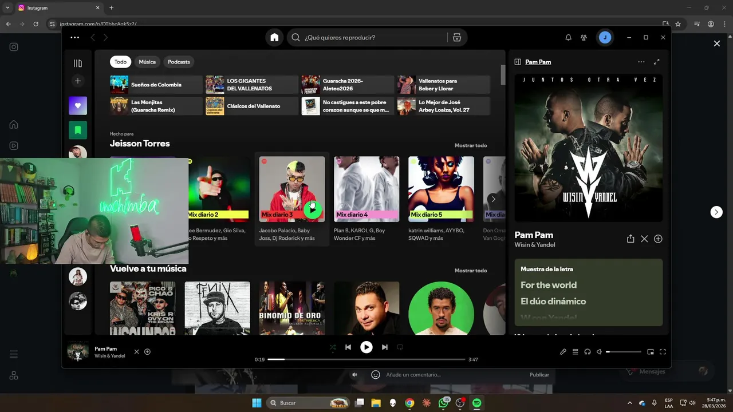This screenshot has width=733, height=412.
Task: Go back with the left arrow
Action: point(93,37)
